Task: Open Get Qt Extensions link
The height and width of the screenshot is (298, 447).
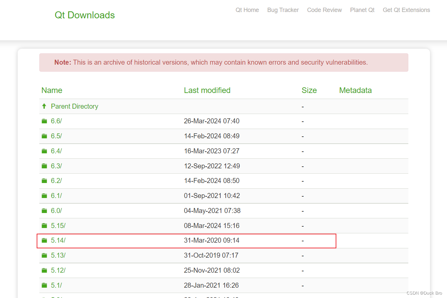Action: click(x=406, y=10)
